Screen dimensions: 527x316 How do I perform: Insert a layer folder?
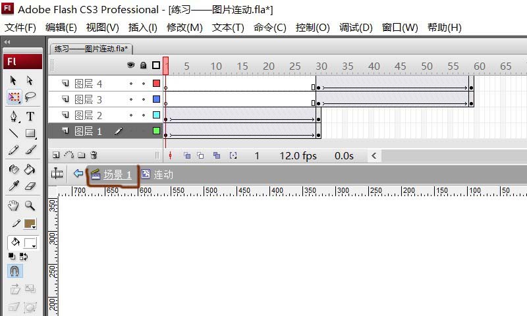[81, 155]
